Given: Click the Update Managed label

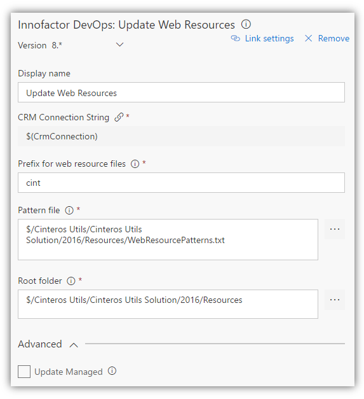Looking at the screenshot, I should tap(69, 372).
